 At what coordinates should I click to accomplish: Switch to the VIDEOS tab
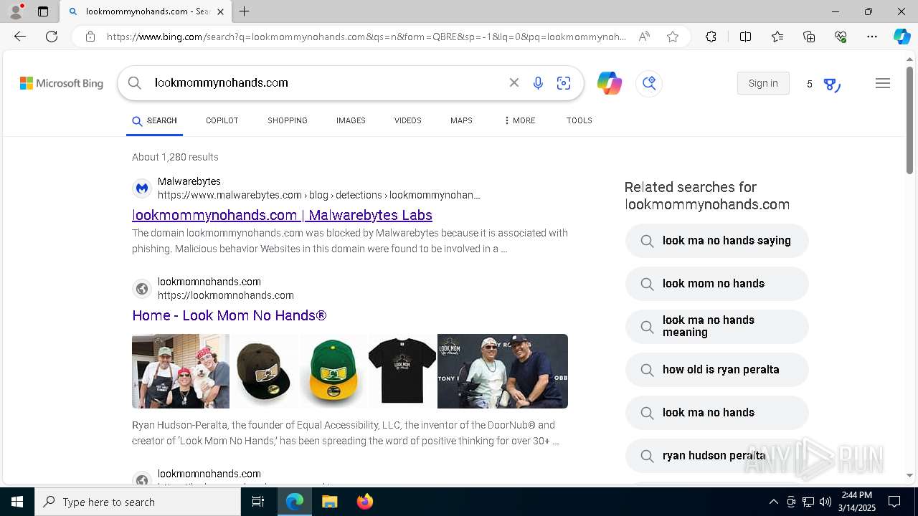click(407, 120)
